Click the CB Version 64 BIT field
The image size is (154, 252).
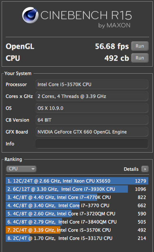[x=92, y=120]
